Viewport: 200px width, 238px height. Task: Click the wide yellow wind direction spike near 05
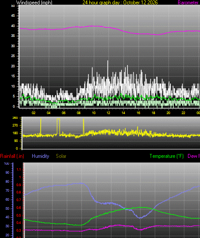pos(58,127)
